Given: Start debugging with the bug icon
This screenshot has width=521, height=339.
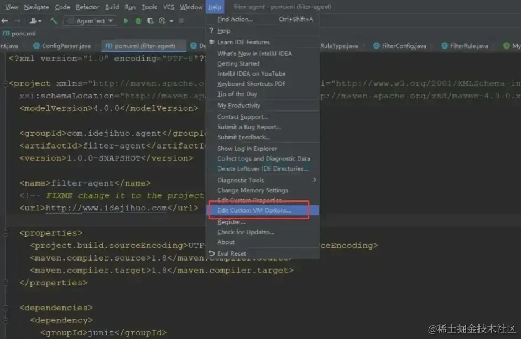Looking at the screenshot, I should pos(138,21).
